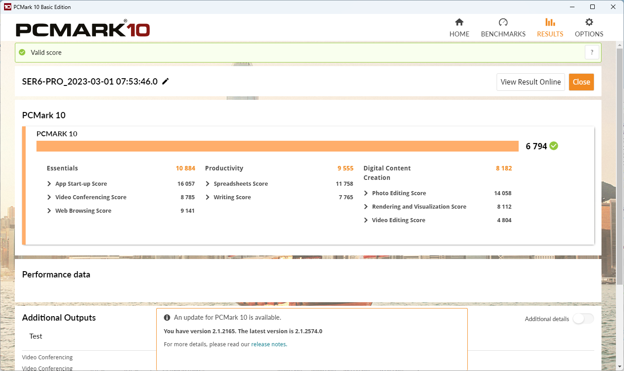This screenshot has width=624, height=371.
Task: Click the Video Conferencing value 8 785
Action: (188, 197)
